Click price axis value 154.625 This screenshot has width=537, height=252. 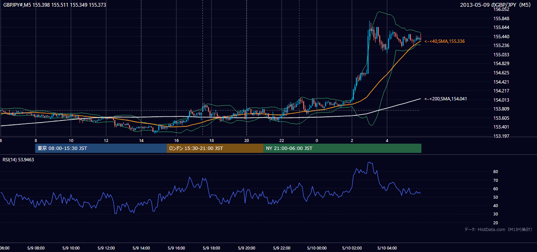tap(502, 73)
